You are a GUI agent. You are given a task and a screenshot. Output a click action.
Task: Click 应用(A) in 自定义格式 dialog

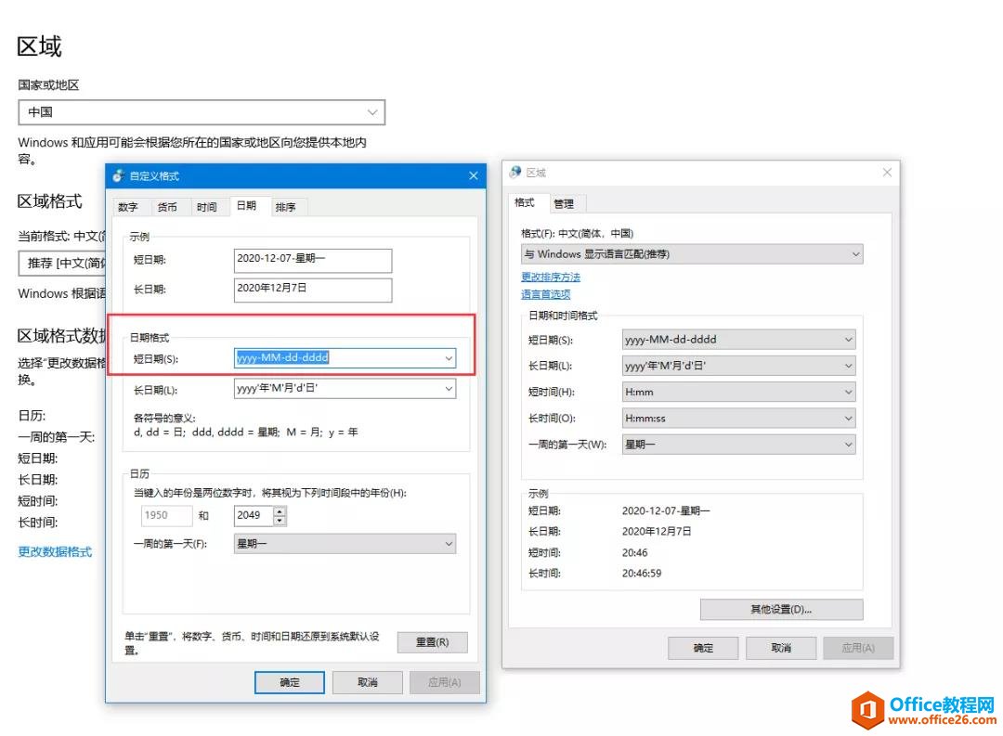(445, 682)
